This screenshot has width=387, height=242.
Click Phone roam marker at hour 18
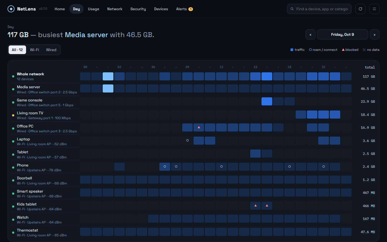(289, 166)
